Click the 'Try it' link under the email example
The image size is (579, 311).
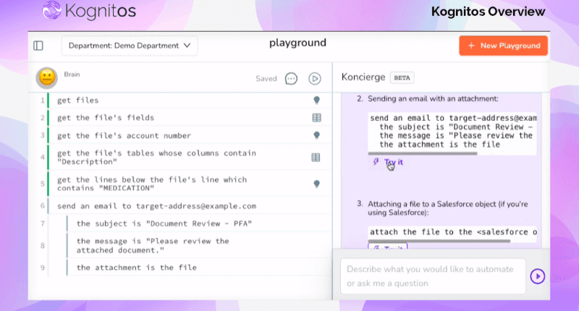[394, 162]
